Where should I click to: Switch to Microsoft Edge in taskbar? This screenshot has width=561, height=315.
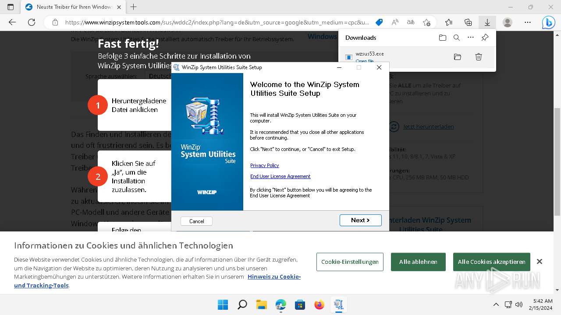(280, 304)
